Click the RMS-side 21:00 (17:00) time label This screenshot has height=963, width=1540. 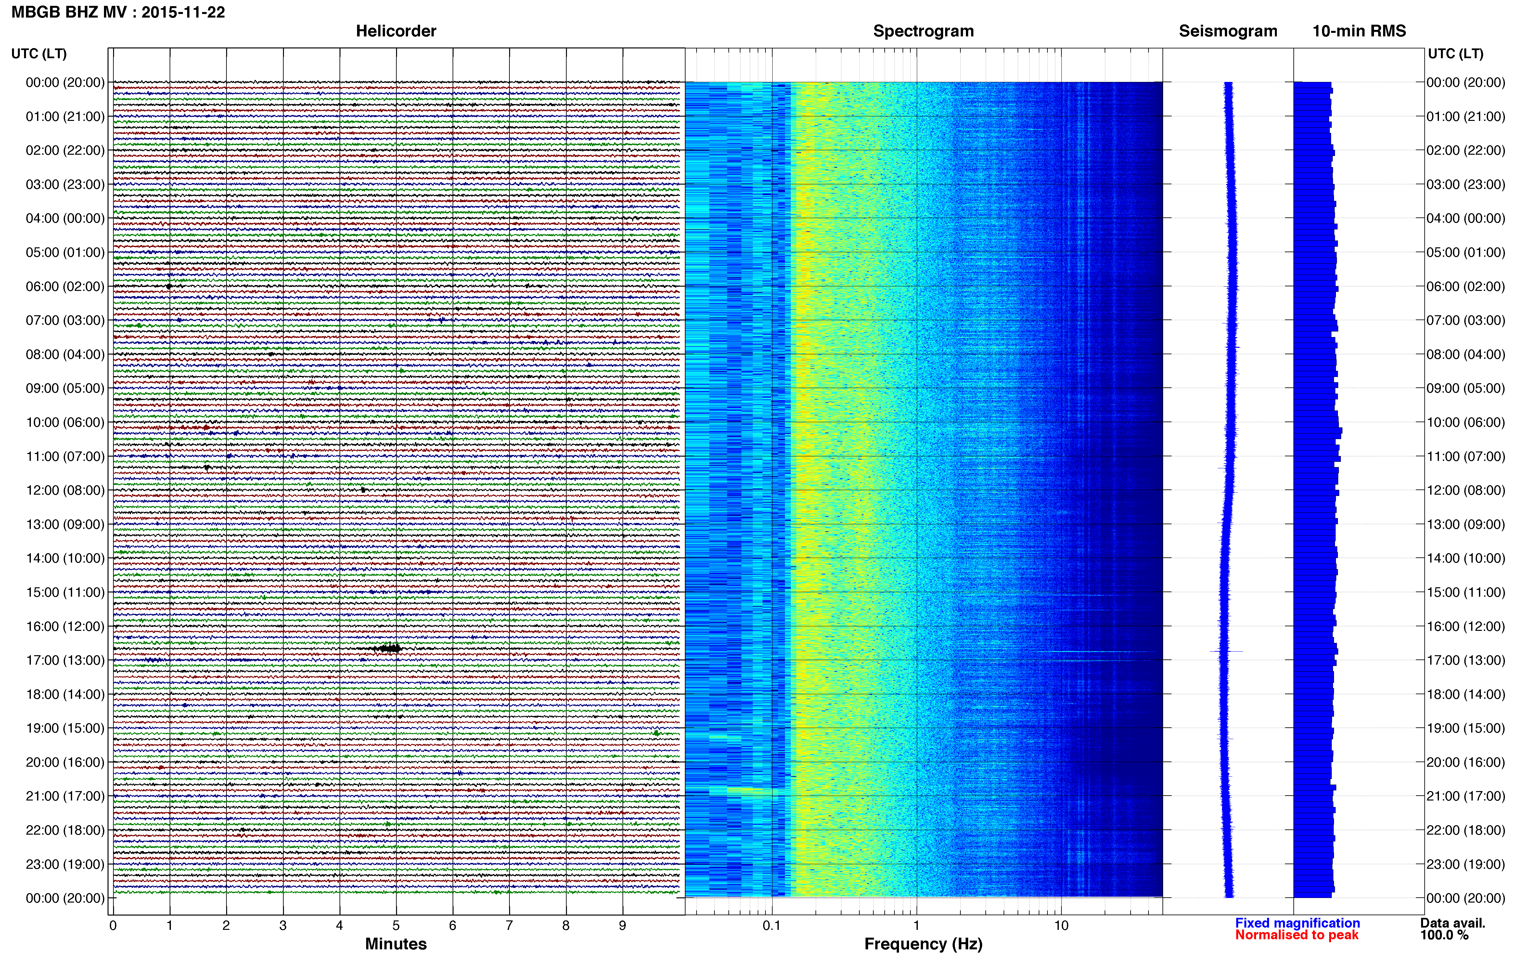coord(1466,796)
